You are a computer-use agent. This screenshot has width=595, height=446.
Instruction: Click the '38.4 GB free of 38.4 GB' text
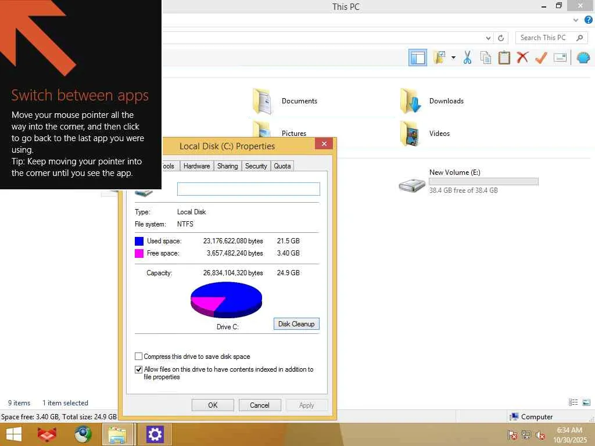[463, 190]
